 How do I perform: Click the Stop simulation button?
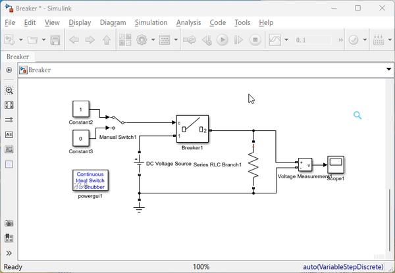(x=255, y=39)
